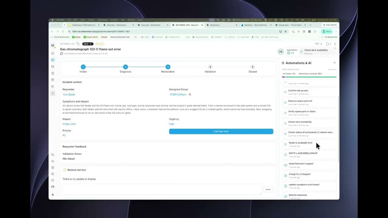Switch to the Elementum ITSM Demo tab
Viewport: 388px width, 218px height.
point(83,25)
